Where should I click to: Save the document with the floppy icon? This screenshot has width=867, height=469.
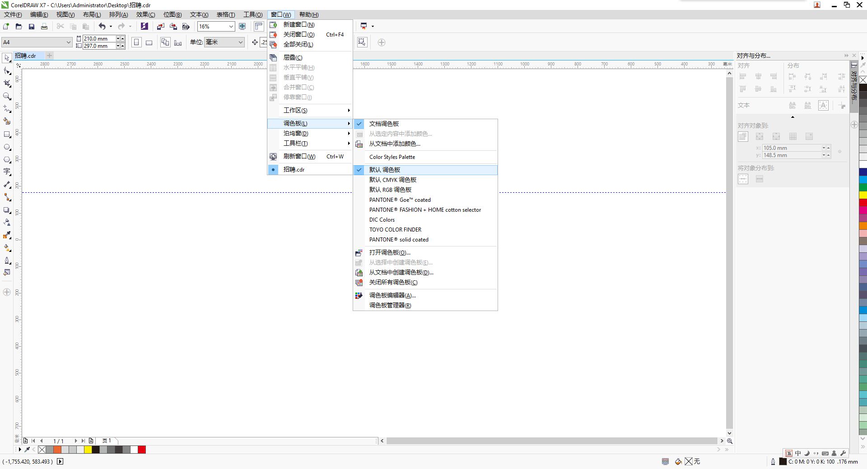31,27
